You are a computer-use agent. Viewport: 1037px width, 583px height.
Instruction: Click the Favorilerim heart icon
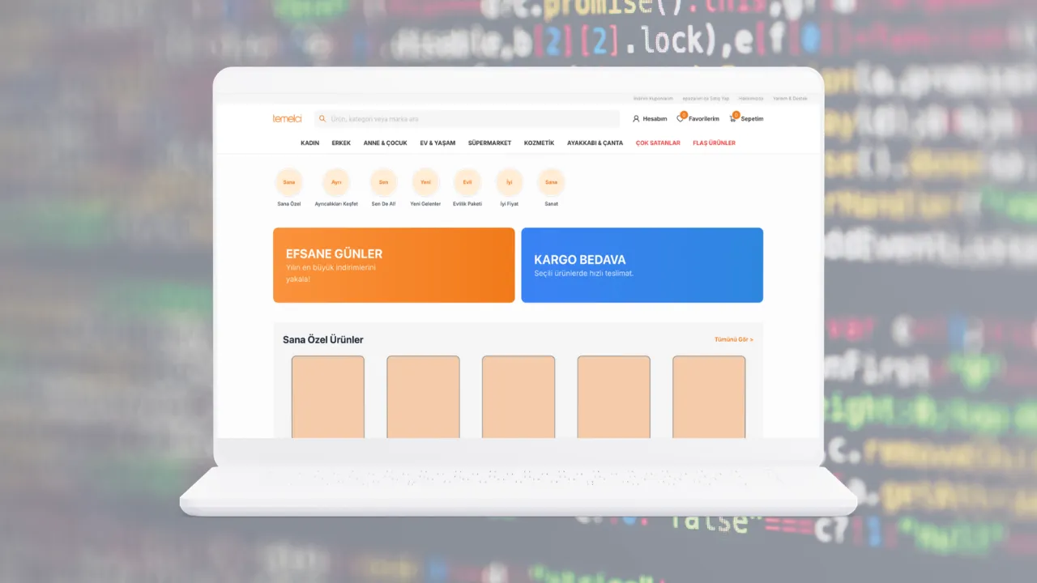pyautogui.click(x=681, y=119)
